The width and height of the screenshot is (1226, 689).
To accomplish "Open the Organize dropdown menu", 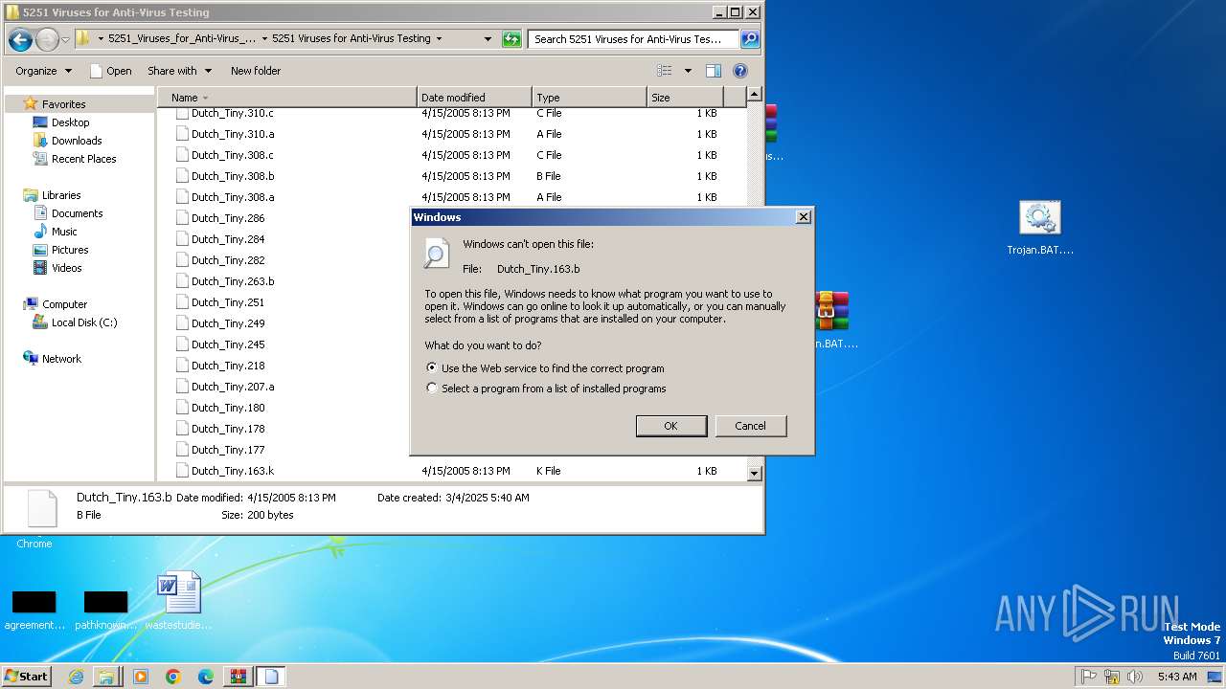I will point(43,71).
